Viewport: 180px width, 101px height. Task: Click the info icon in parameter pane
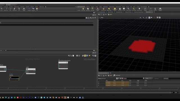pos(93,18)
